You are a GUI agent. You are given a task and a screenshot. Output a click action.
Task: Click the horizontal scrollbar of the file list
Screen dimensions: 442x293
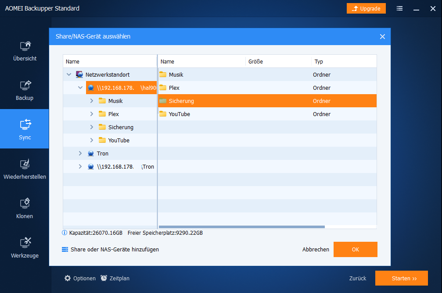(x=241, y=226)
